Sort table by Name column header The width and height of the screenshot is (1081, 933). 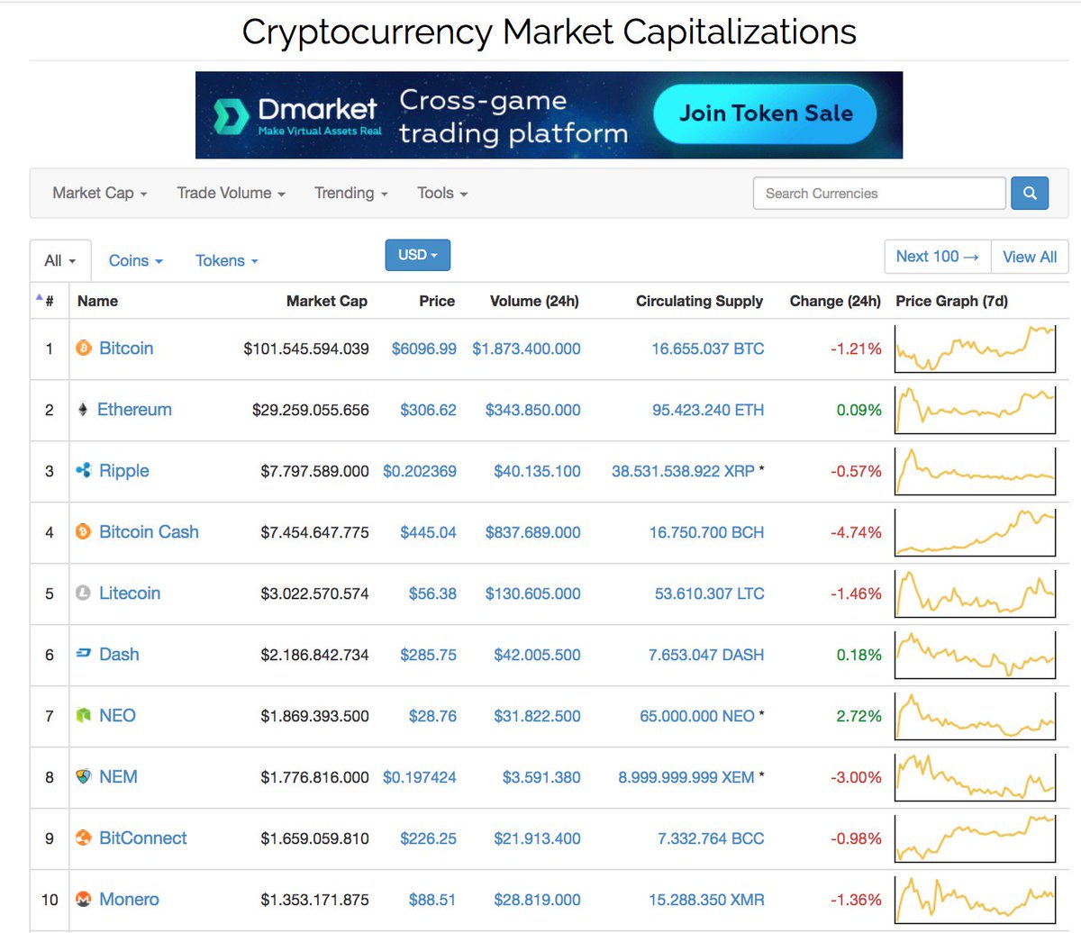(97, 301)
